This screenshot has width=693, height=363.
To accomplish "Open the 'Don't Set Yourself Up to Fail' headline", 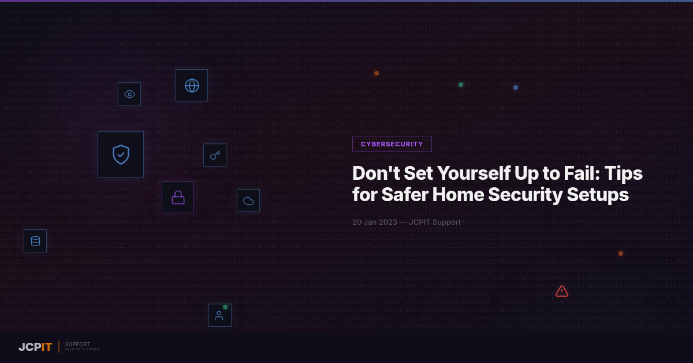I will coord(497,184).
